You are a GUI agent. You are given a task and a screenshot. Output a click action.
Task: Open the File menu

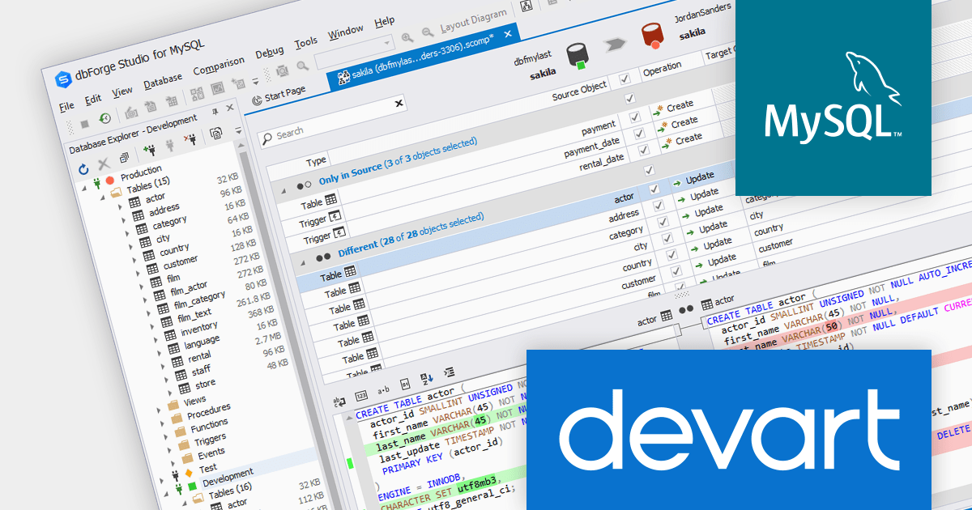66,106
